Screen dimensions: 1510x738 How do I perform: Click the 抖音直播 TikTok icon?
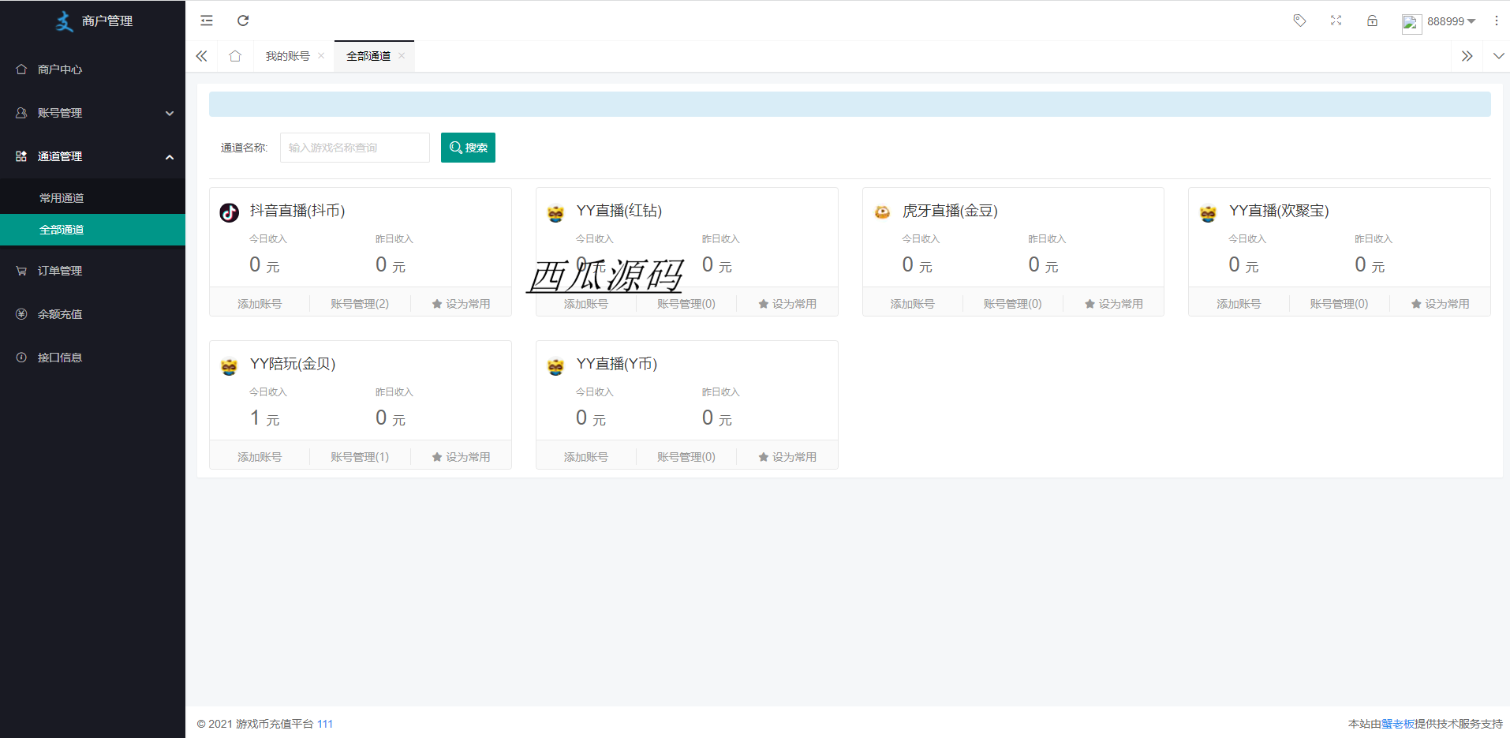[230, 212]
